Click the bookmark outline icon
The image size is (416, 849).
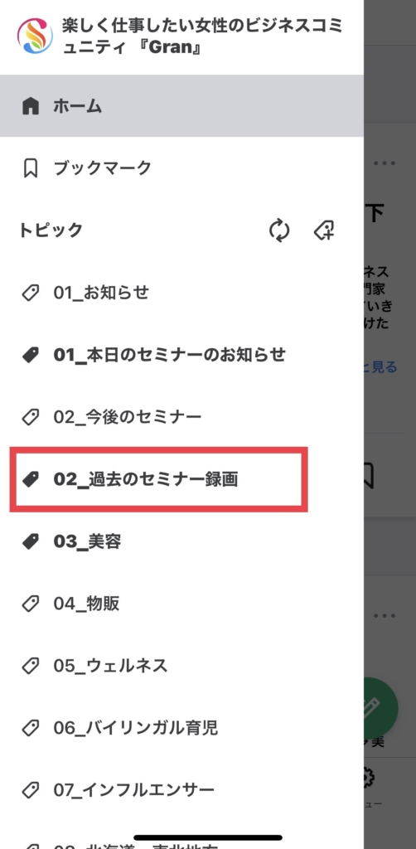(31, 168)
